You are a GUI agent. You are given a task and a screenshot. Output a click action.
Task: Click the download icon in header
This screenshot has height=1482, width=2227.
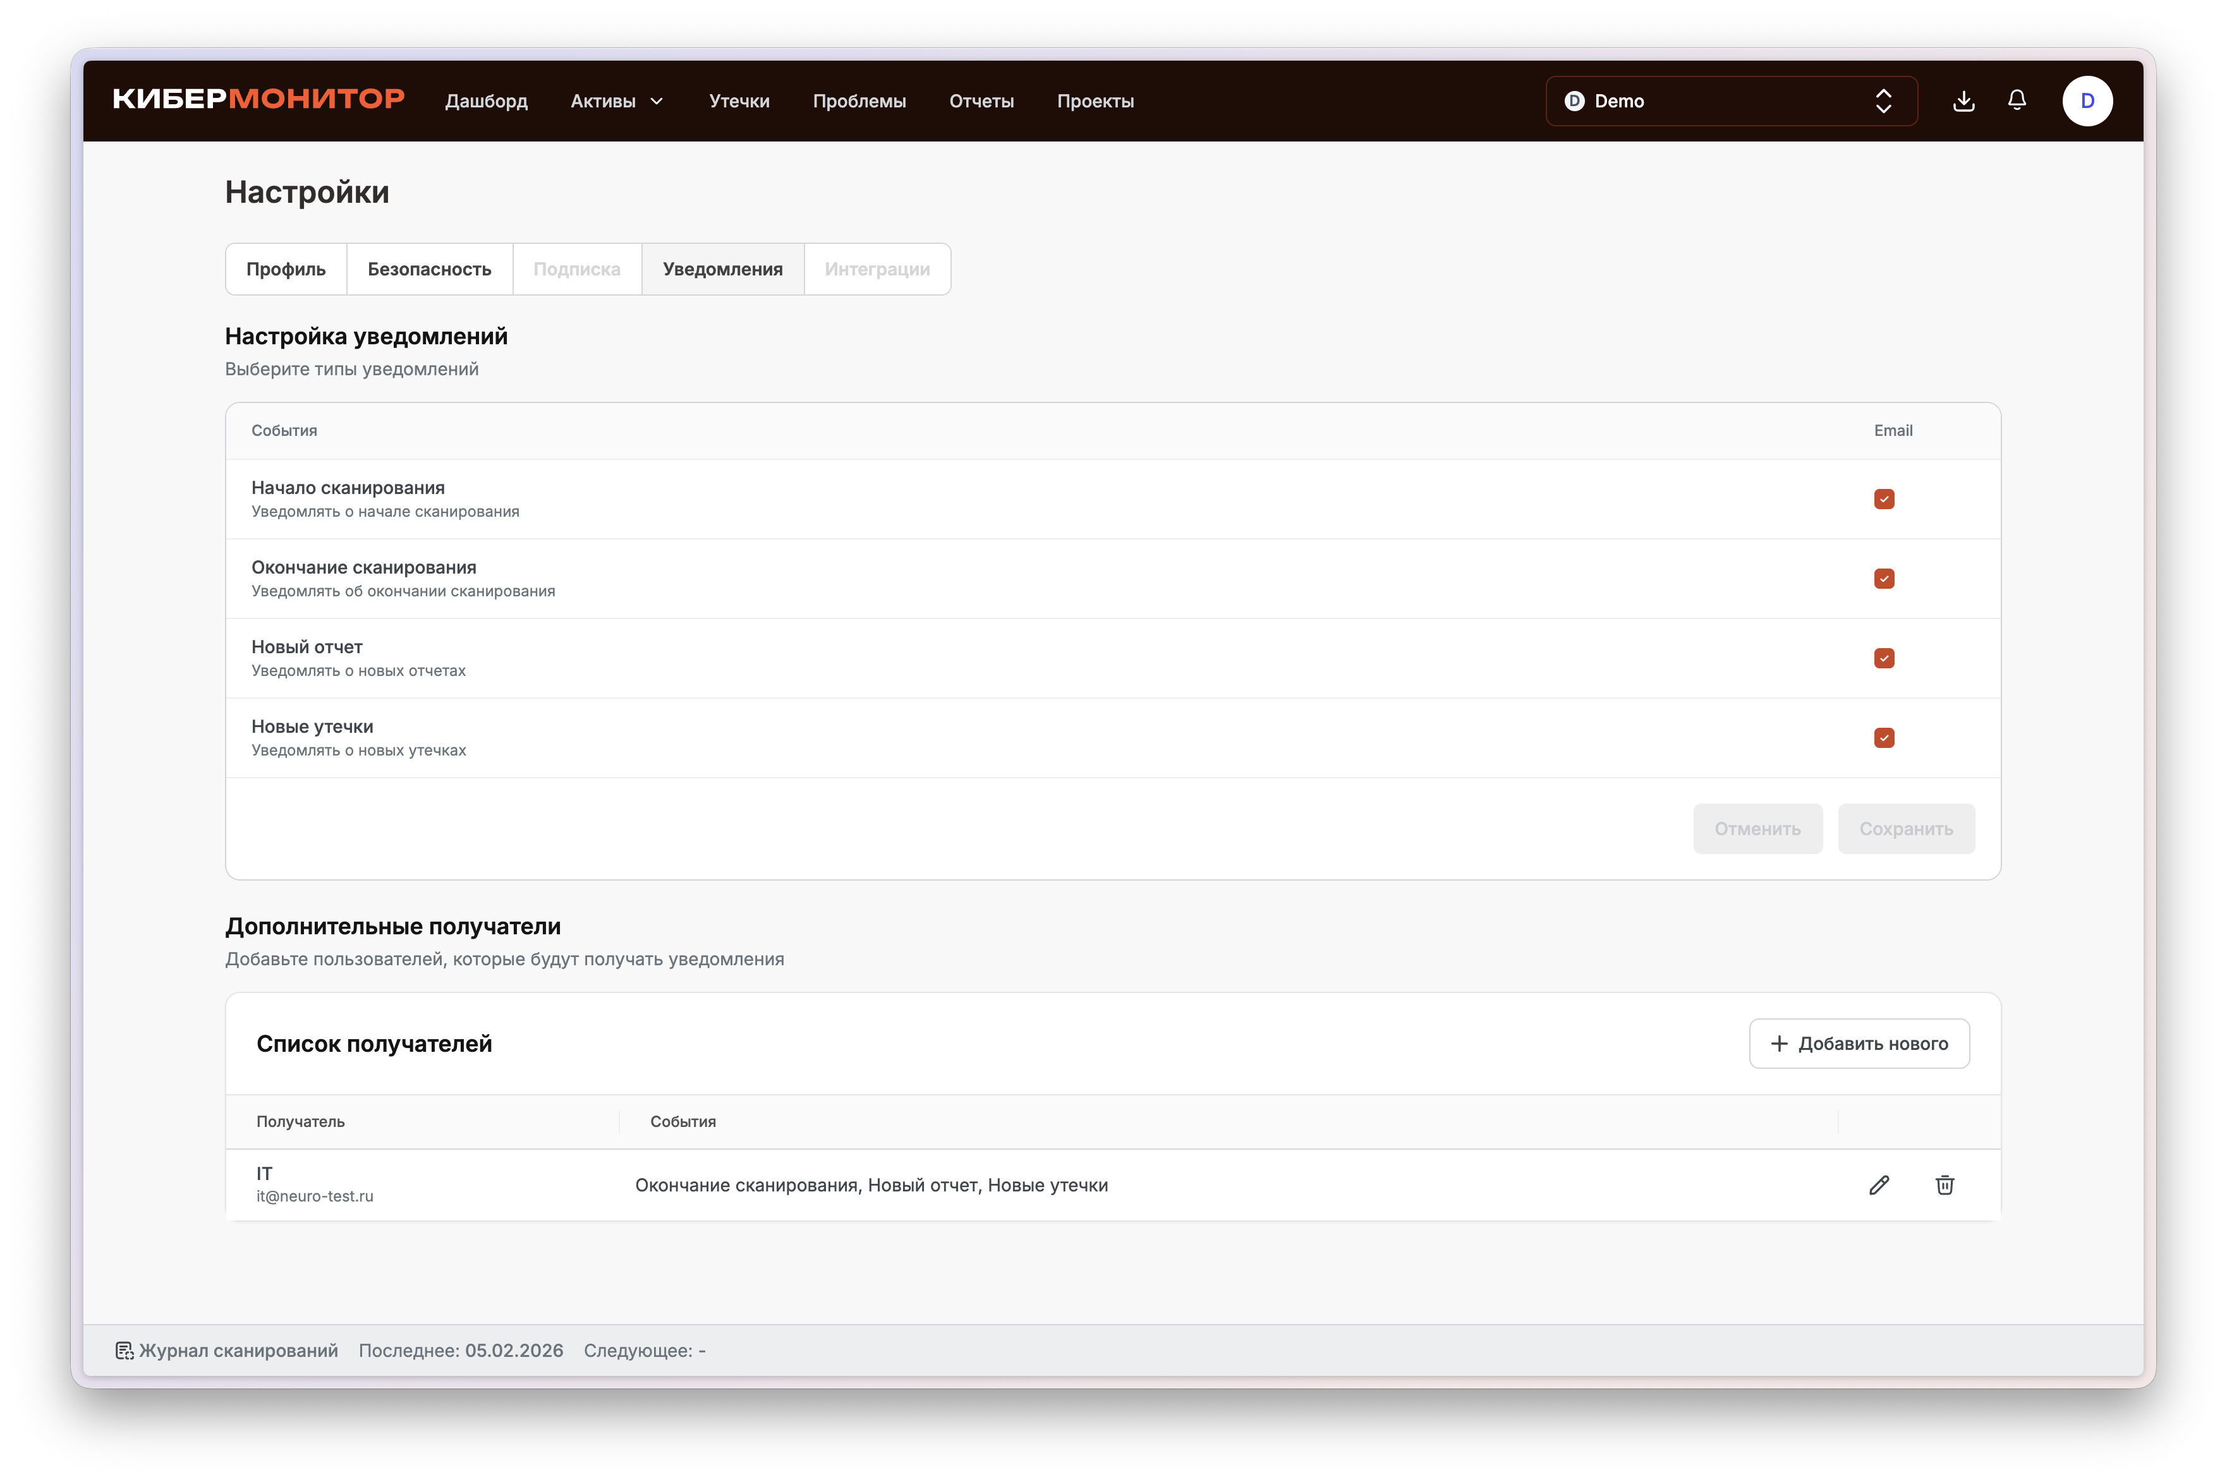pos(1963,101)
